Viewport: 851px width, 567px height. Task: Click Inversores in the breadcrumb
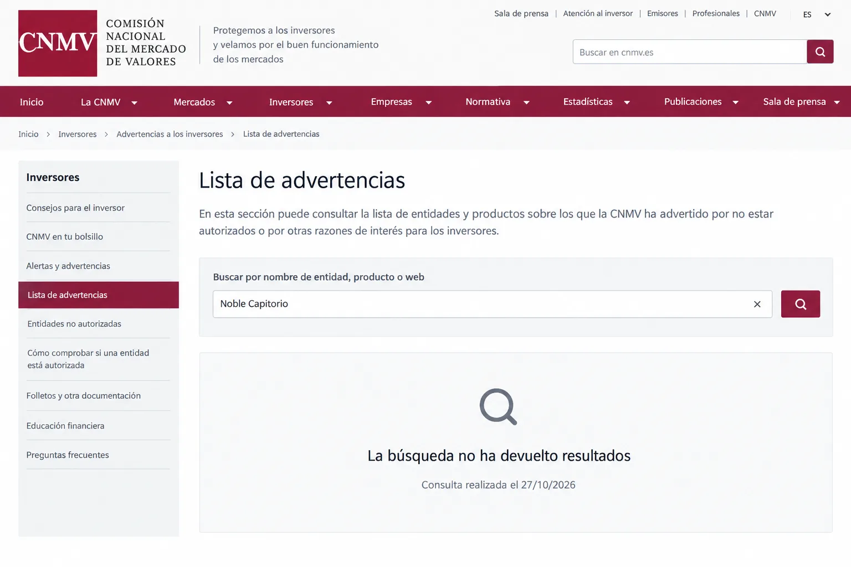tap(78, 134)
